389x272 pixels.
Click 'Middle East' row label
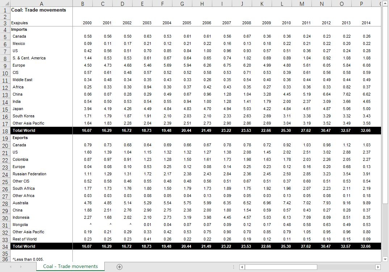[x=22, y=80]
